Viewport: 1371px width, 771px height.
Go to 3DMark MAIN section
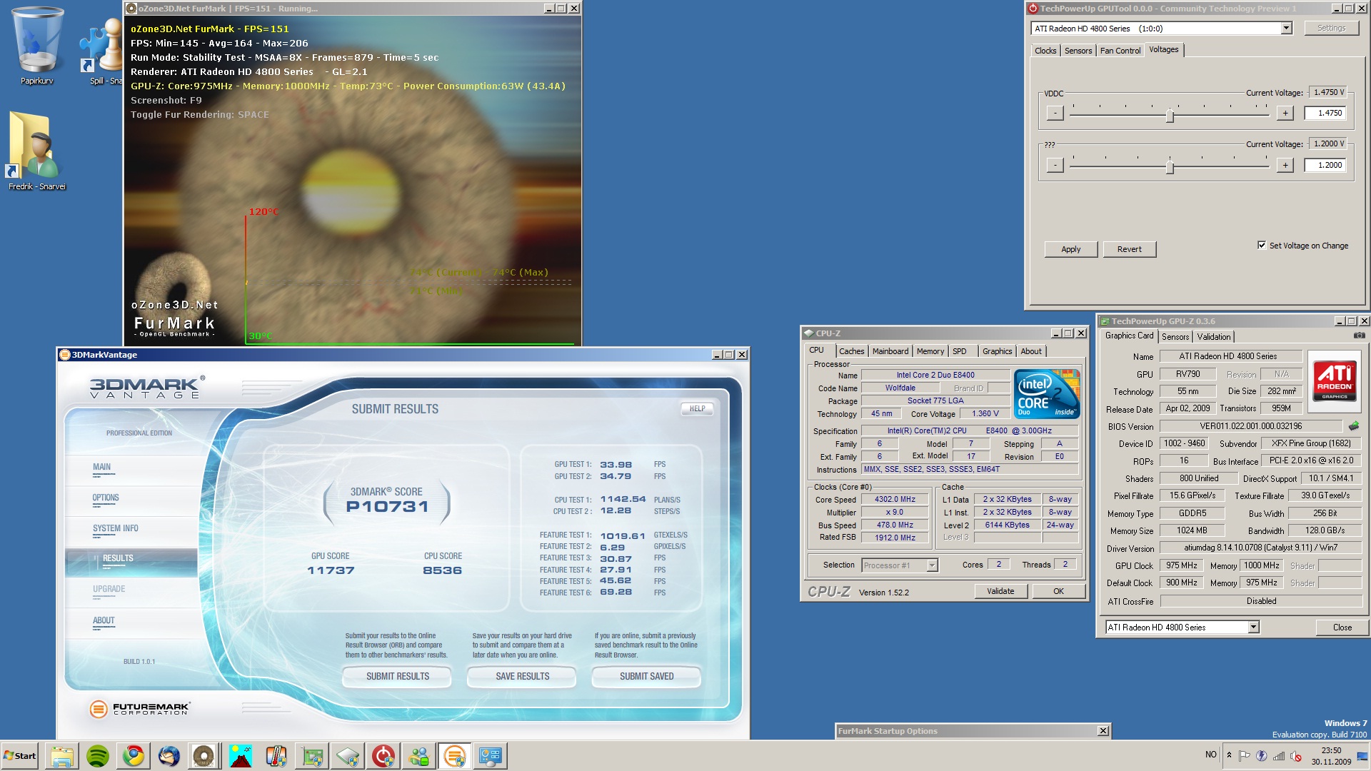pyautogui.click(x=101, y=467)
